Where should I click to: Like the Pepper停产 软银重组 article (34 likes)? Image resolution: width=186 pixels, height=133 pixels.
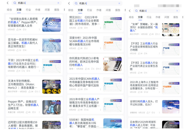pyautogui.click(x=18, y=30)
